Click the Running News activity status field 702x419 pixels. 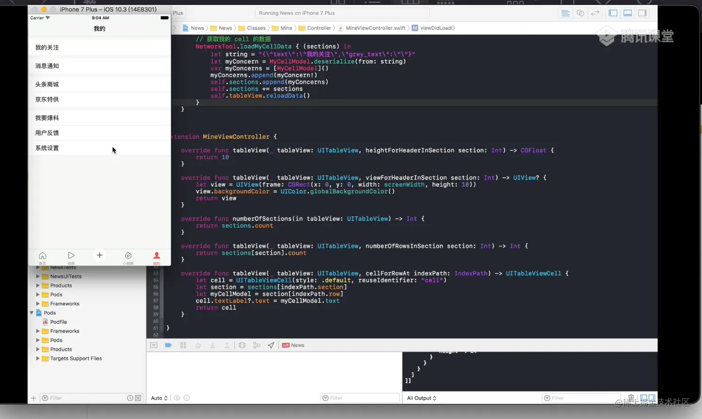click(343, 13)
